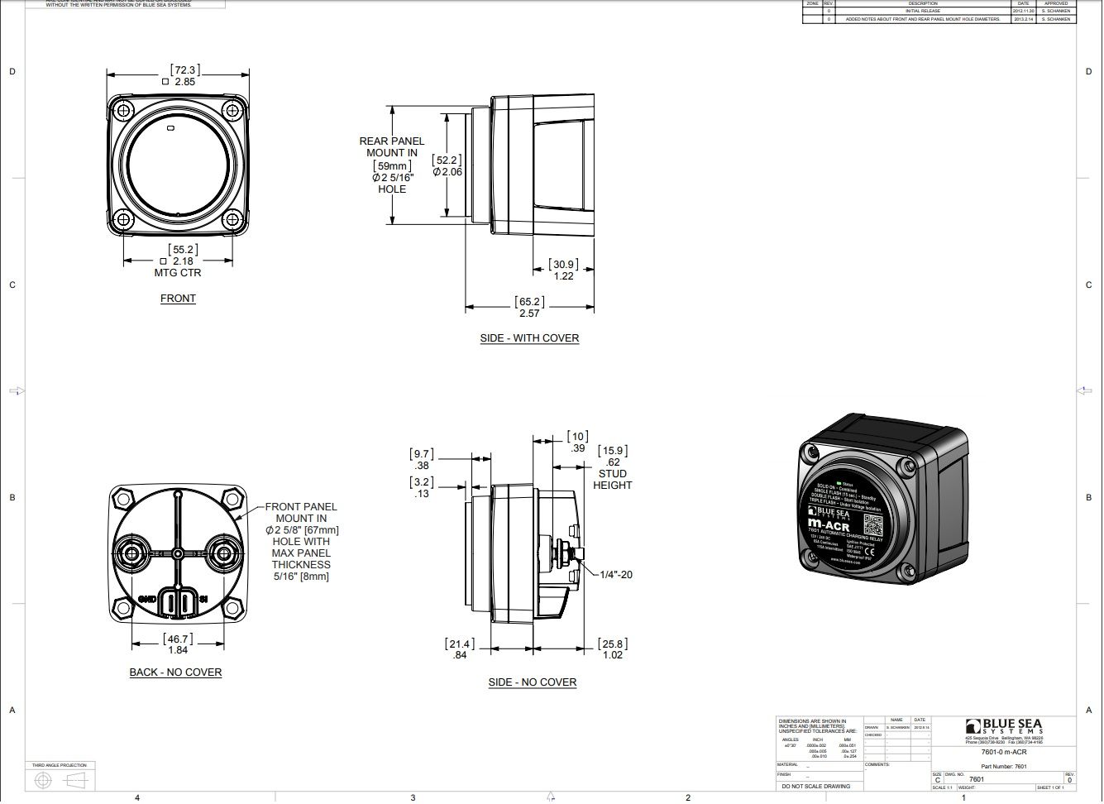Click the FRONT view label
Screen dimensions: 1104x804
[178, 299]
